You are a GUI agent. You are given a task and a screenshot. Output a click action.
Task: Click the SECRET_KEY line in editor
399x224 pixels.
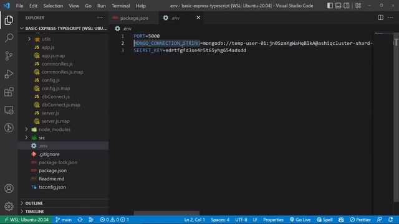[x=190, y=50]
